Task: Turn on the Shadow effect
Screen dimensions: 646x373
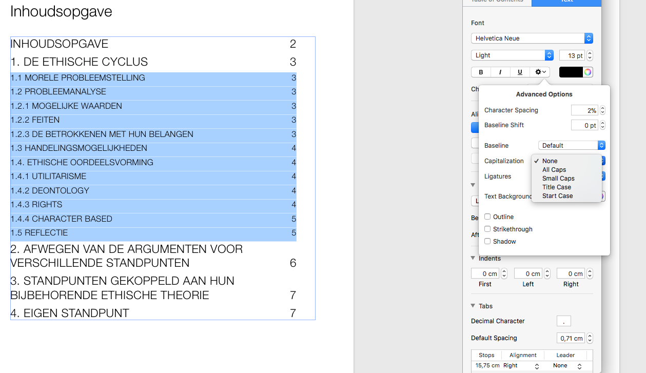Action: [487, 241]
